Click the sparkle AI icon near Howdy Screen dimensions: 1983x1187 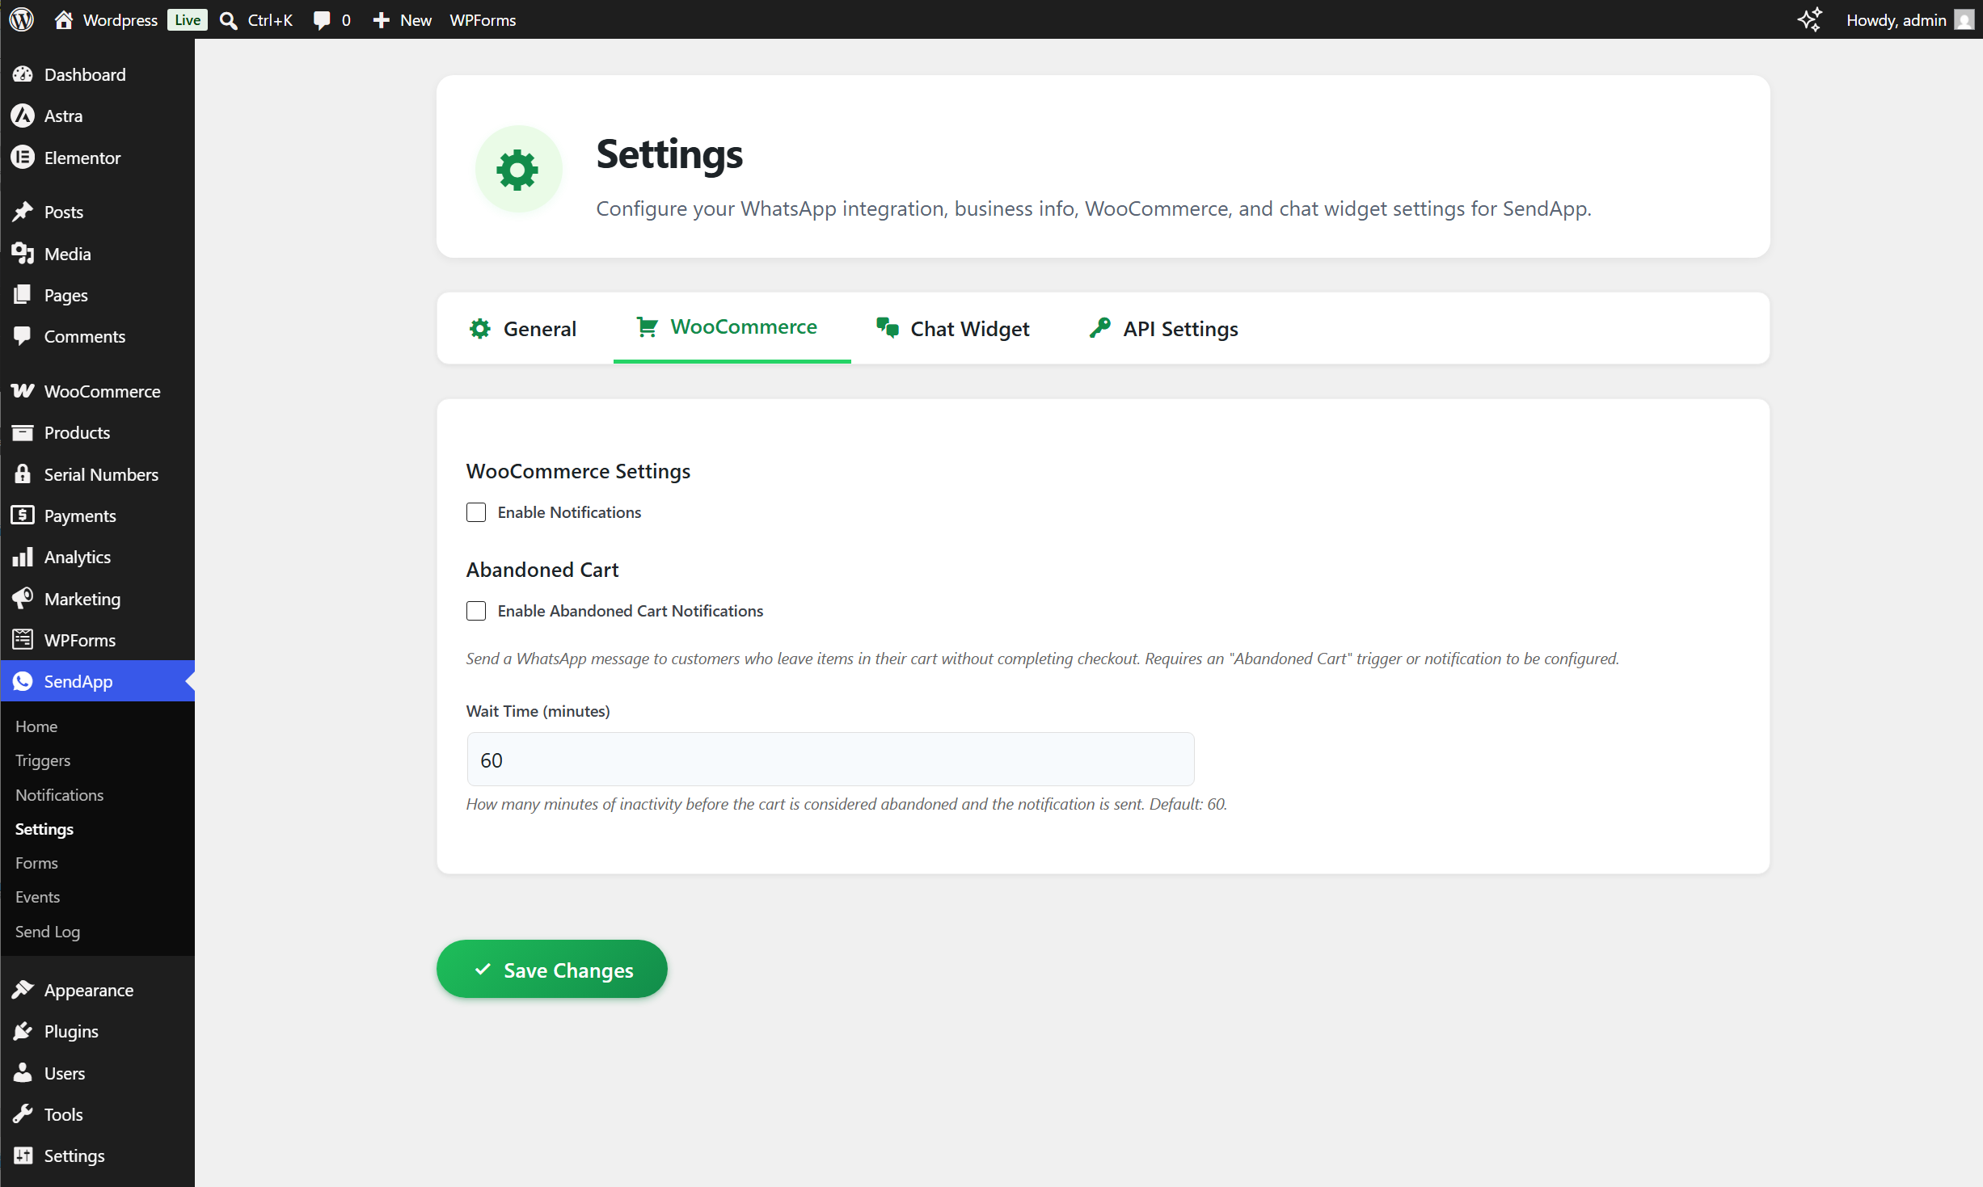pos(1809,19)
